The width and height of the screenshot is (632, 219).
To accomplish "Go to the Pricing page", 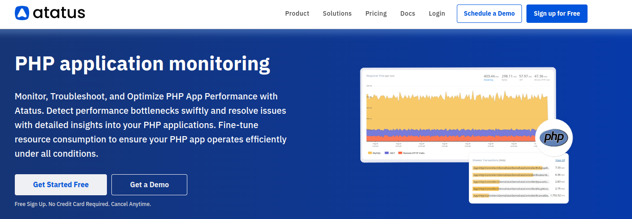I will coord(376,13).
